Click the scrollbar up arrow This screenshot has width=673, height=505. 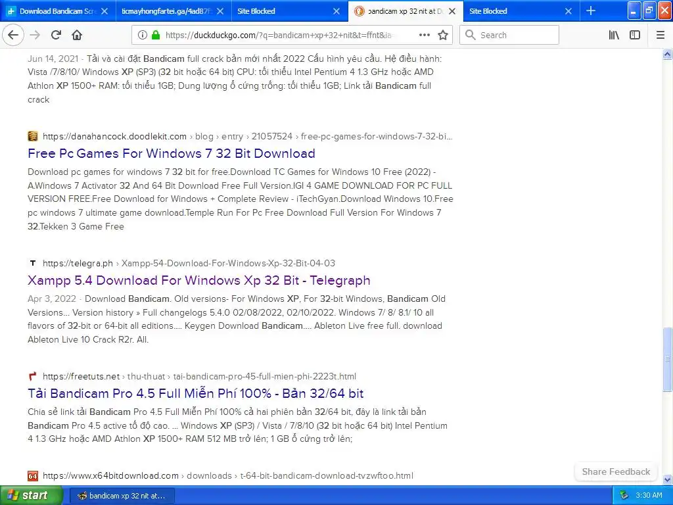click(667, 54)
